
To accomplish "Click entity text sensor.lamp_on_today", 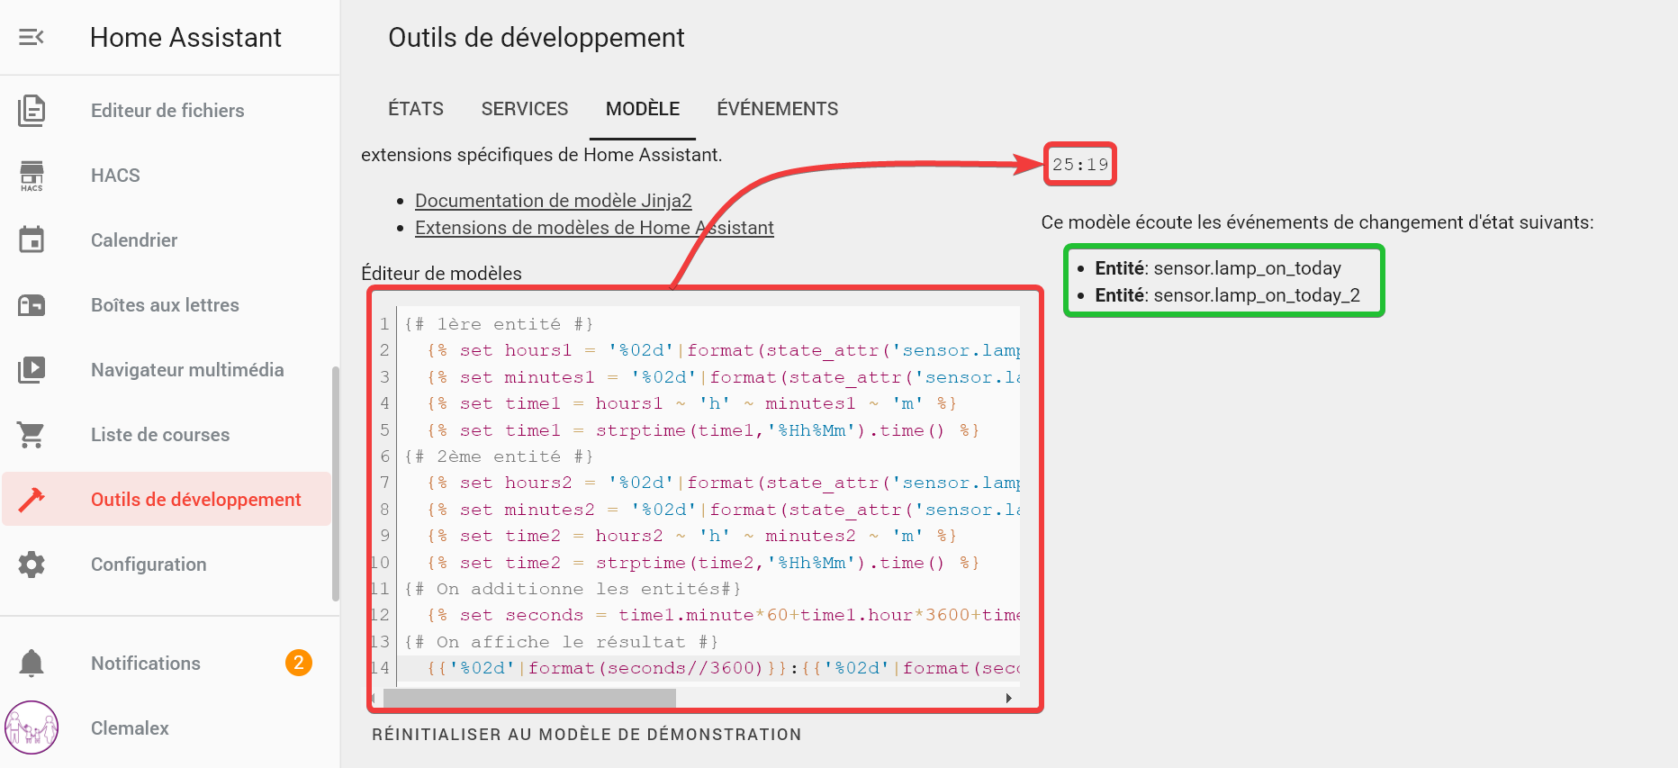I will [1248, 268].
